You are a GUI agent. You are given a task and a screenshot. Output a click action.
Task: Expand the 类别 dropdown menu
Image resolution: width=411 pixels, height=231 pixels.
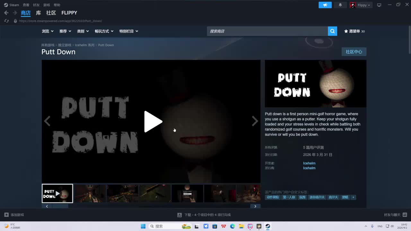coord(83,31)
